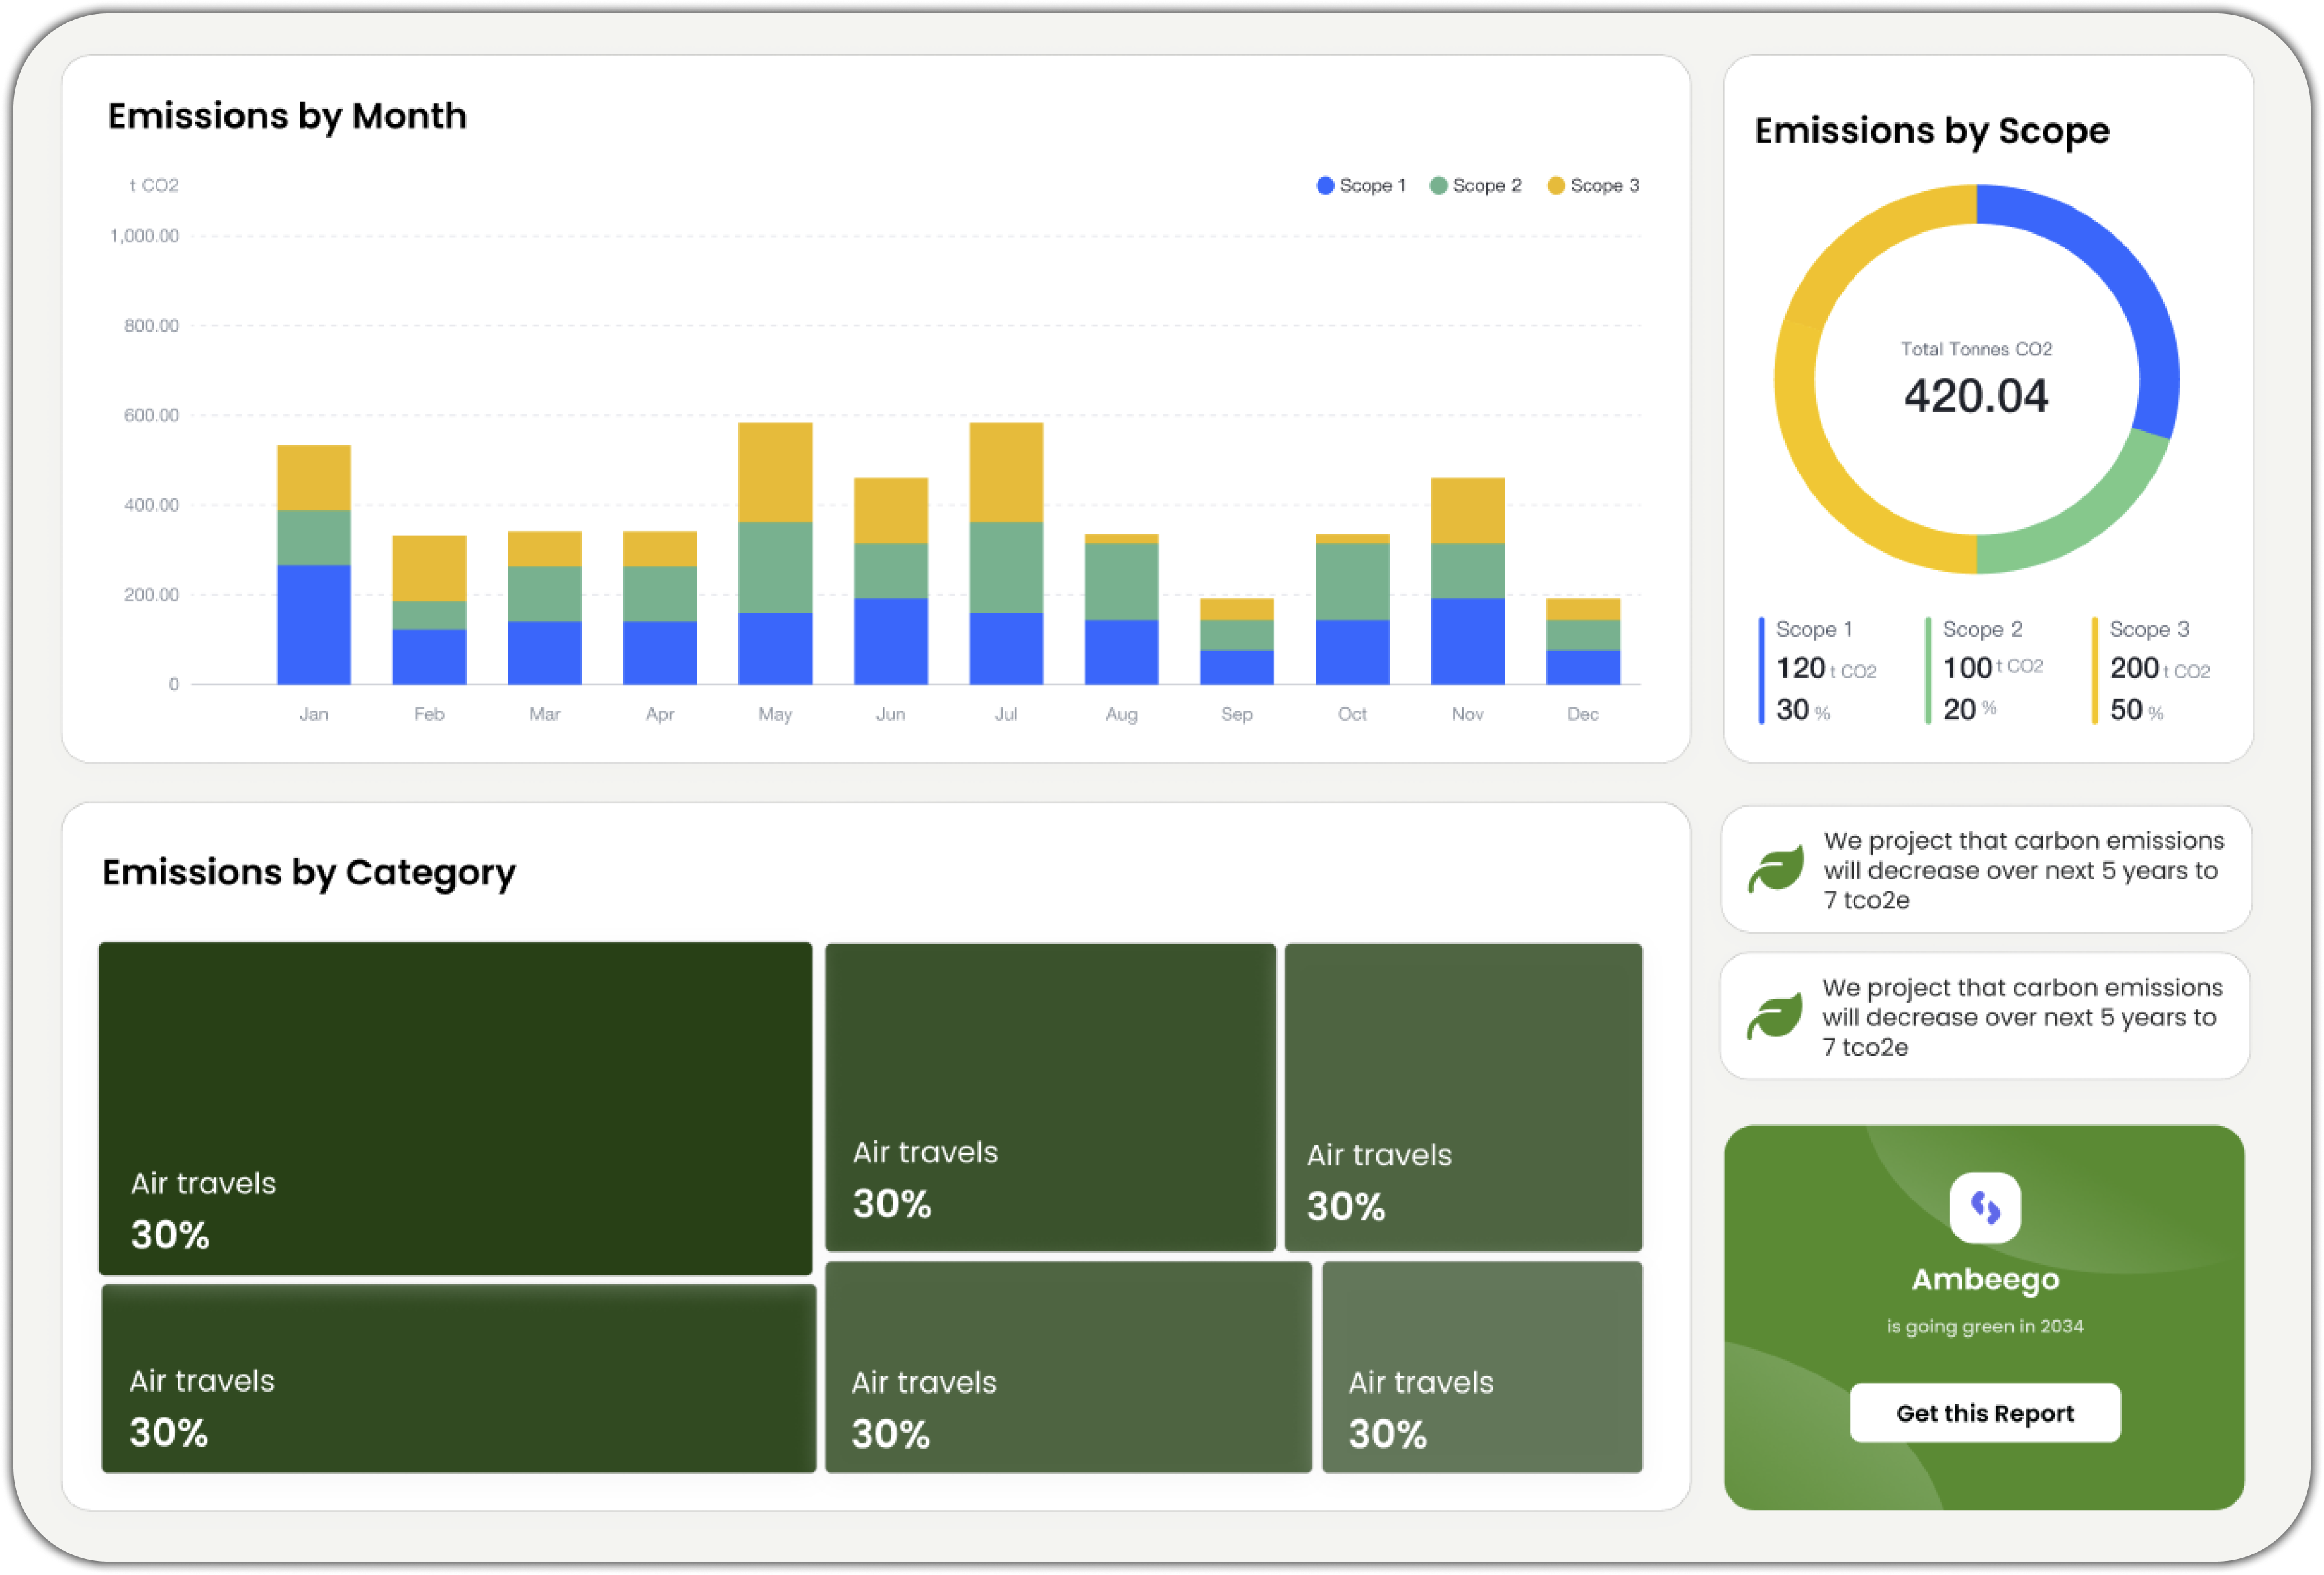This screenshot has height=1575, width=2324.
Task: Click the Get this Report button
Action: tap(1985, 1412)
